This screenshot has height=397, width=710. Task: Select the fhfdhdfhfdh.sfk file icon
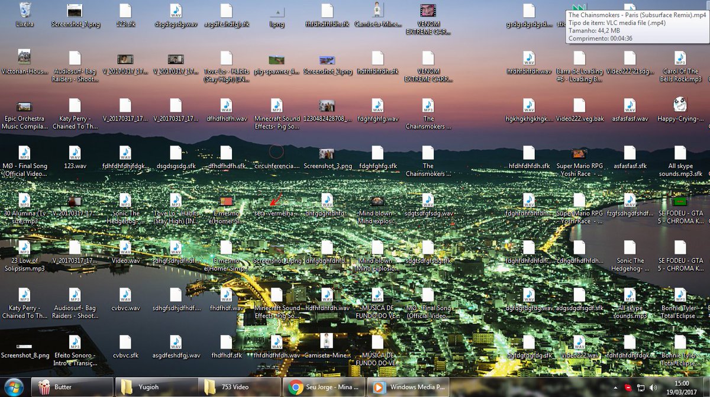point(327,15)
